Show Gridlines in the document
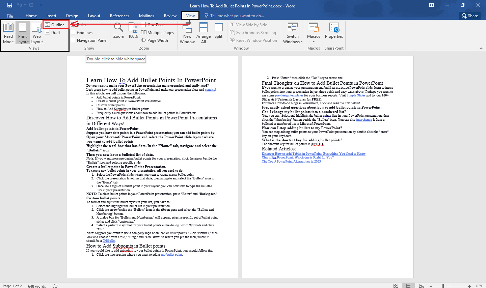The height and width of the screenshot is (288, 486). click(x=75, y=32)
